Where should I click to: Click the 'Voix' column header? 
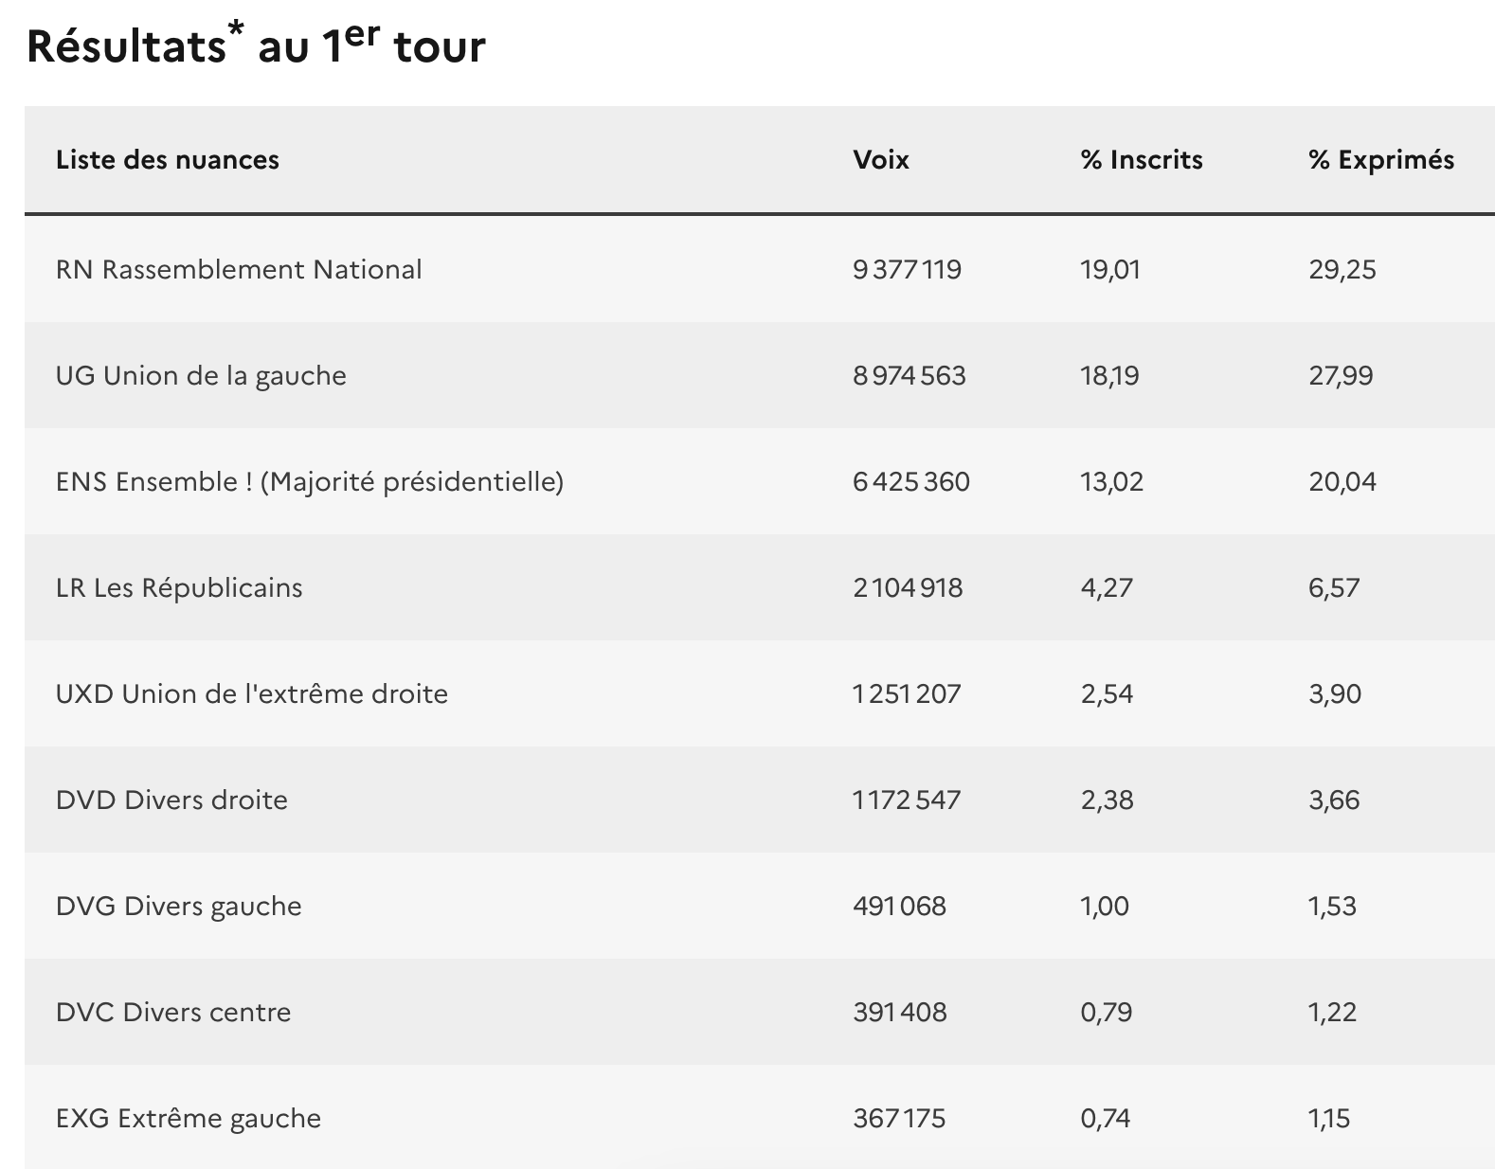(x=881, y=159)
